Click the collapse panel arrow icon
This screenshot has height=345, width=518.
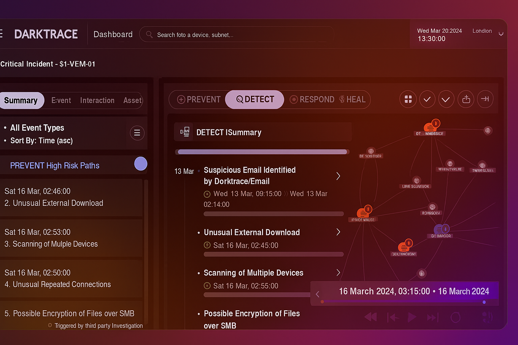[x=485, y=99]
